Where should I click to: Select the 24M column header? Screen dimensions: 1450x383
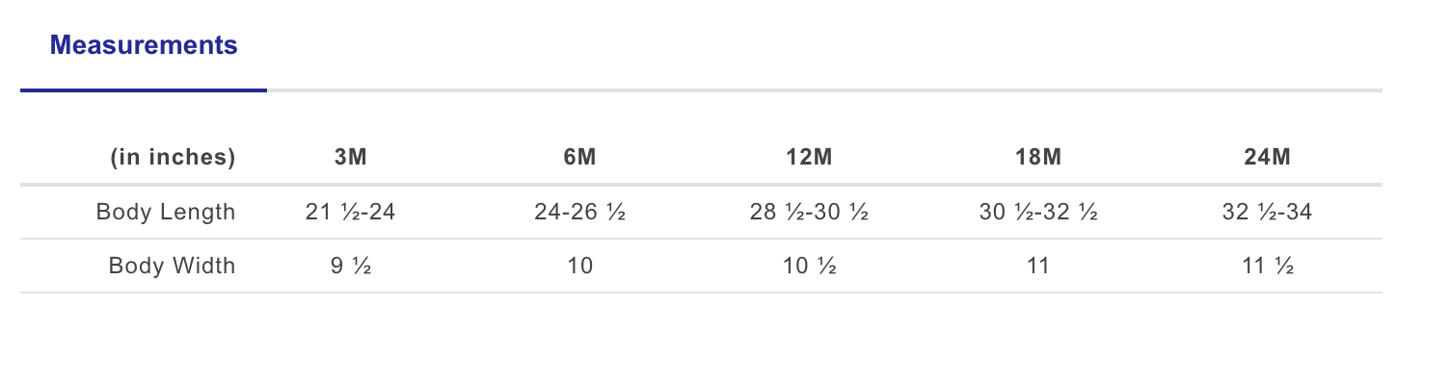click(x=1268, y=158)
